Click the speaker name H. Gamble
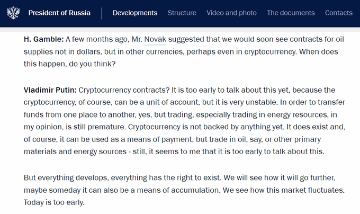Screen dimensions: 360x214 click(44, 40)
